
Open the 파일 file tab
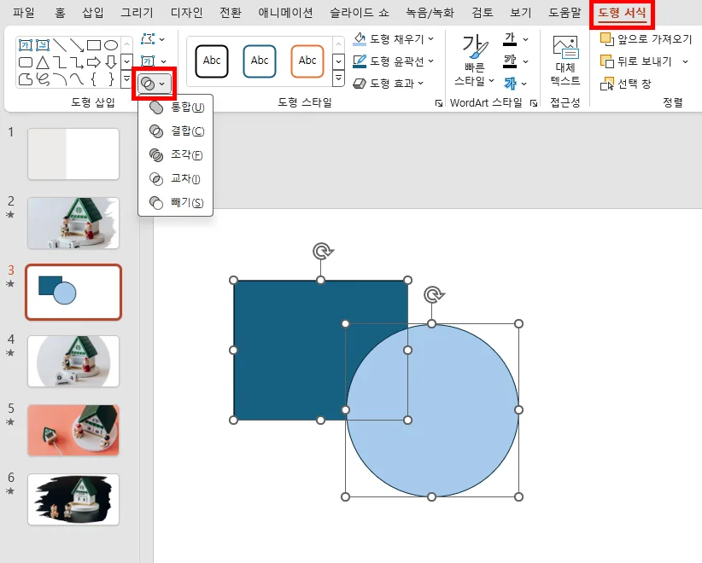point(24,13)
